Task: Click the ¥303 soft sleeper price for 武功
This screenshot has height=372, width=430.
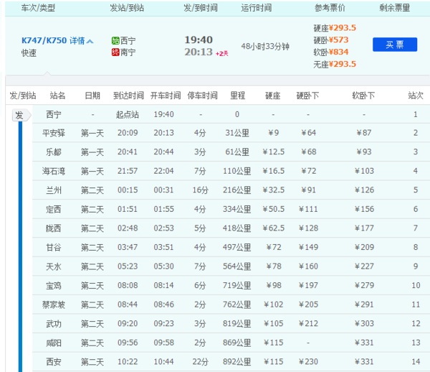Action: [364, 324]
